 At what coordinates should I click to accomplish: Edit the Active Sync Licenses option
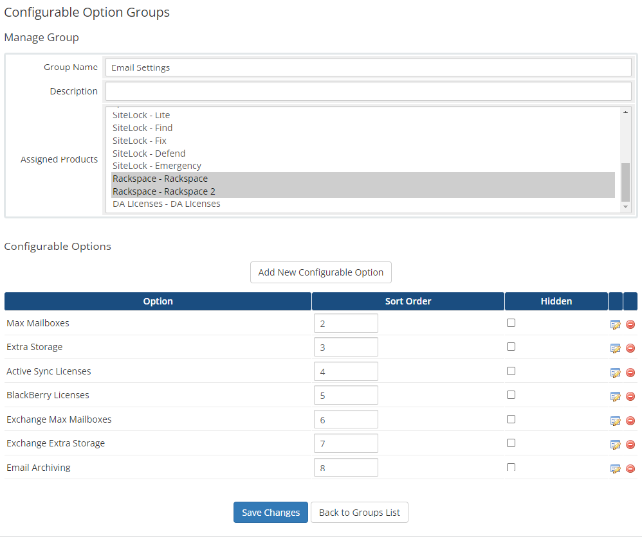point(616,373)
